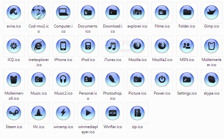Image resolution: width=224 pixels, height=138 pixels.
Task: Select the Mozilla2.ico Firefox icon
Action: tap(162, 46)
